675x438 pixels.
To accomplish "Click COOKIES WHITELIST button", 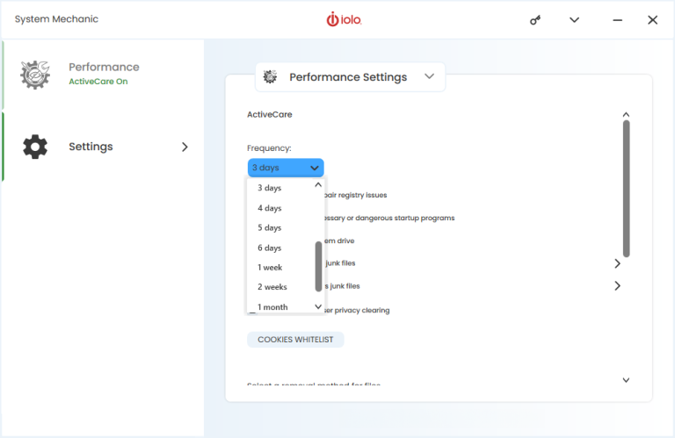I will pyautogui.click(x=295, y=340).
